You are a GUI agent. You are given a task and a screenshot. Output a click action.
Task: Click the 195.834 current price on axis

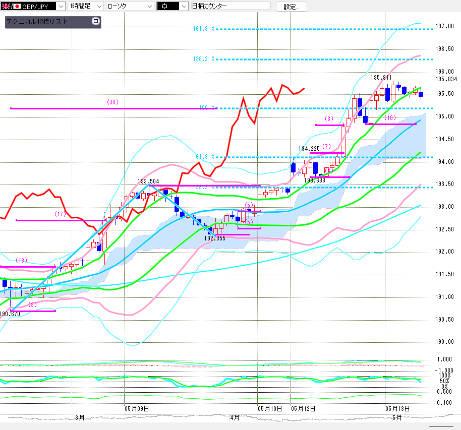(x=446, y=79)
